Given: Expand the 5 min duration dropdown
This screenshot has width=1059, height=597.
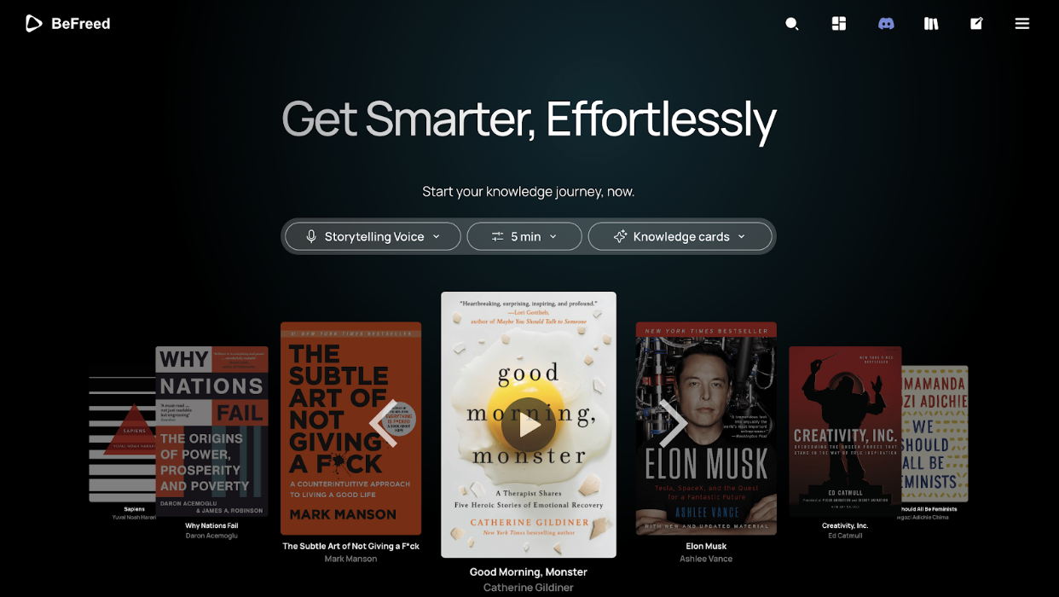Looking at the screenshot, I should coord(524,236).
